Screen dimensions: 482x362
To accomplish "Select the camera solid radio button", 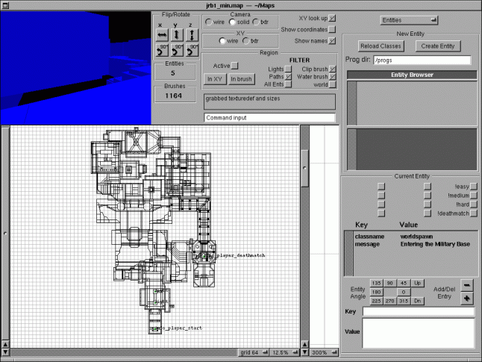I will 232,22.
